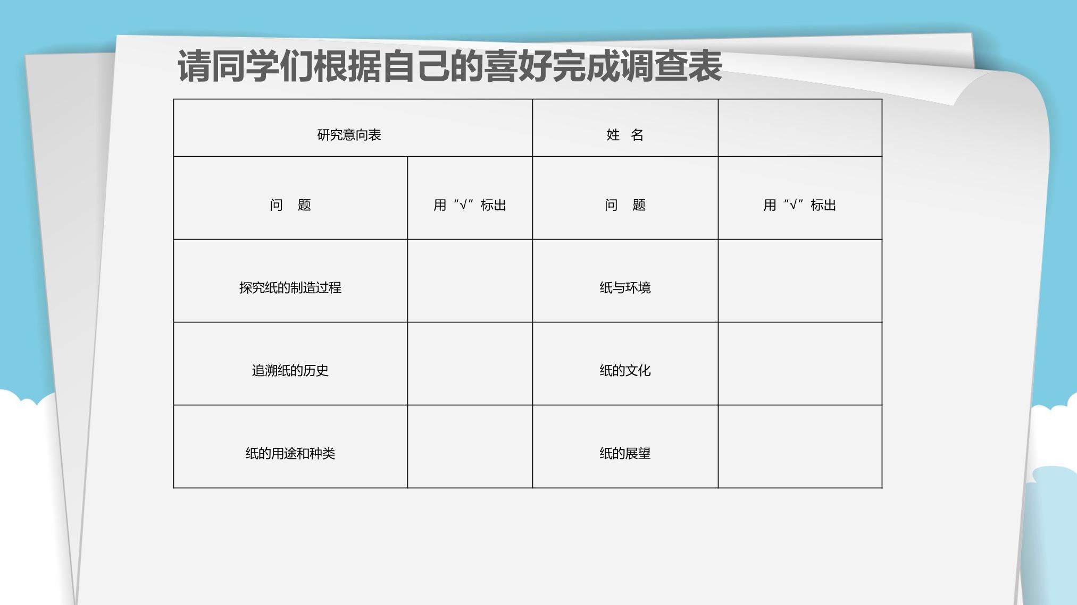Click the blank name input cell

800,128
